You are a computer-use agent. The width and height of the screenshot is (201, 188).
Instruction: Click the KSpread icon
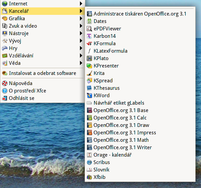click(x=89, y=81)
